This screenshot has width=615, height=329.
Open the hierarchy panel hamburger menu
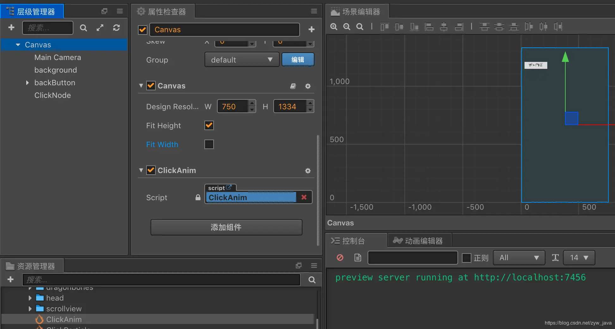pyautogui.click(x=120, y=11)
